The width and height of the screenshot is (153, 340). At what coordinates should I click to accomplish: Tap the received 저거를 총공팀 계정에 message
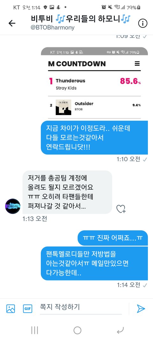click(x=67, y=192)
